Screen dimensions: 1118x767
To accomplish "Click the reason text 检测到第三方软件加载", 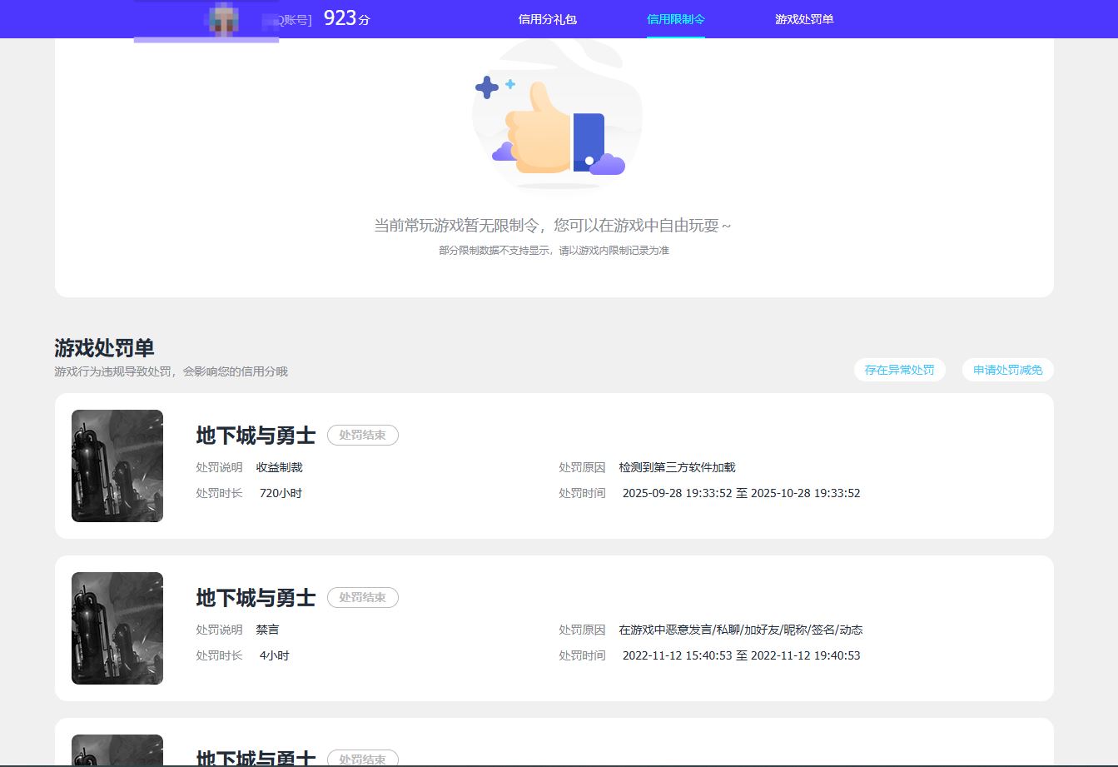I will [x=677, y=467].
